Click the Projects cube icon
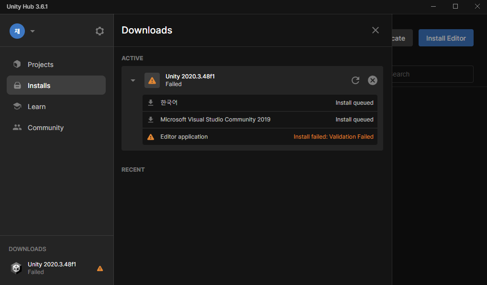Viewport: 487px width, 285px height. tap(17, 64)
